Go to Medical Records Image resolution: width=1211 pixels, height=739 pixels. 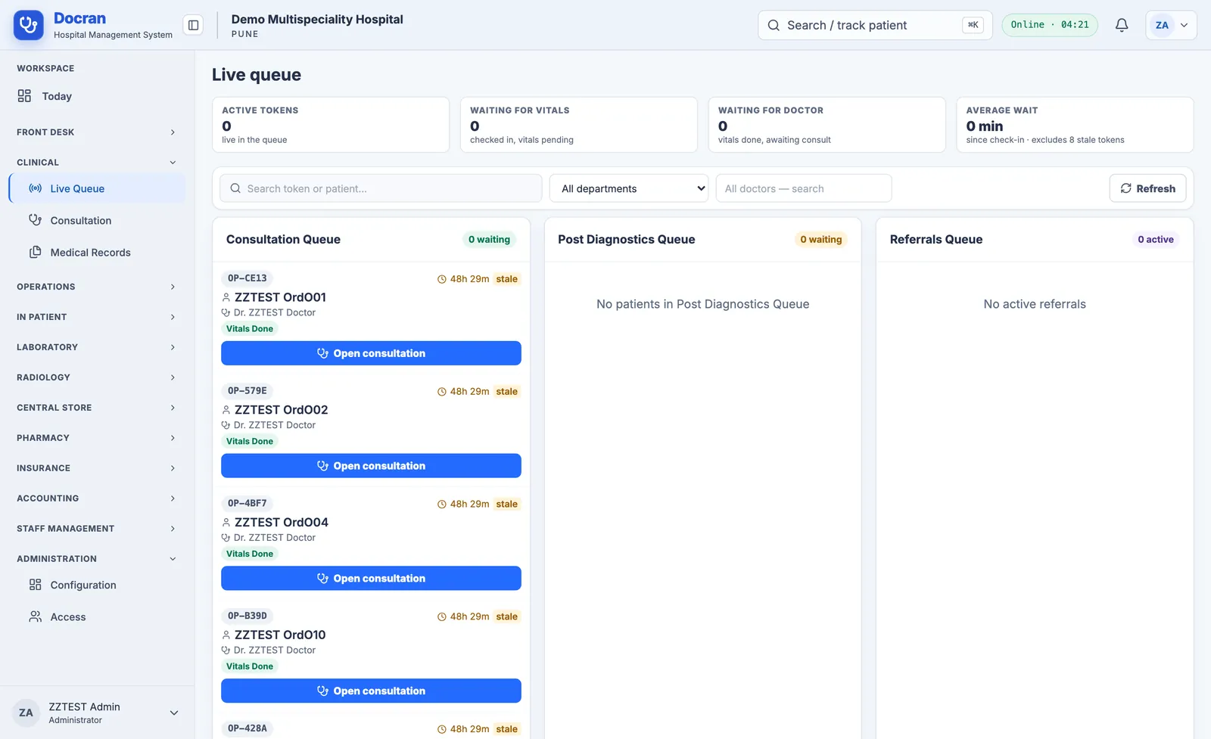tap(97, 252)
